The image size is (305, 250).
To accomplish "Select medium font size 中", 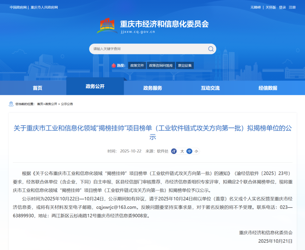I will click(x=189, y=151).
